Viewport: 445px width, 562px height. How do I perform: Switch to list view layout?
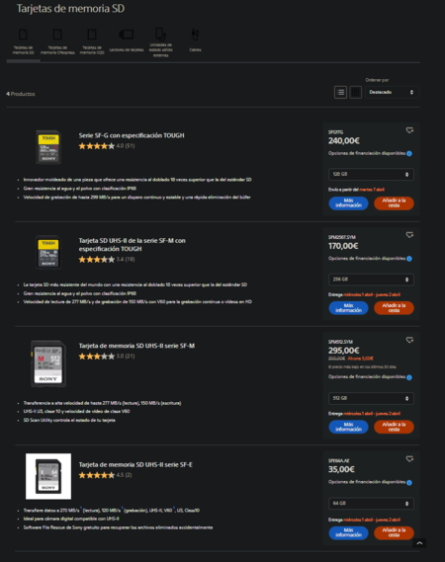pyautogui.click(x=340, y=93)
